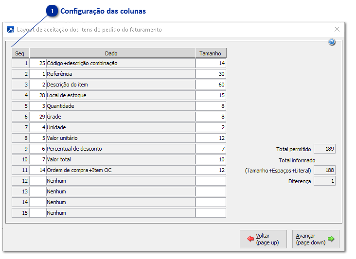Click the Dado column header
Screen dimensions: 356x259
111,53
